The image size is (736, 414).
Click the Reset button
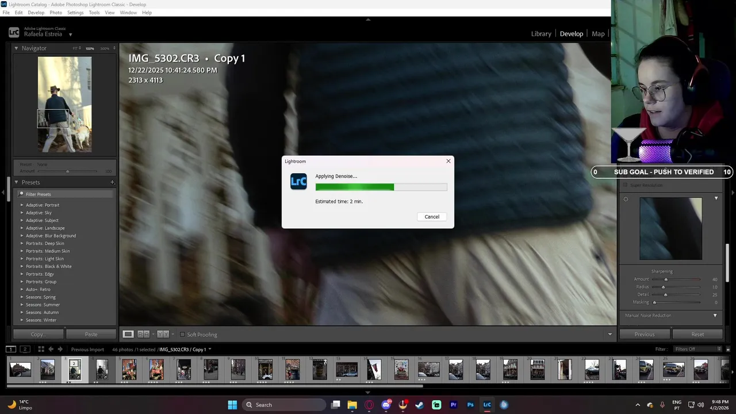pyautogui.click(x=697, y=334)
